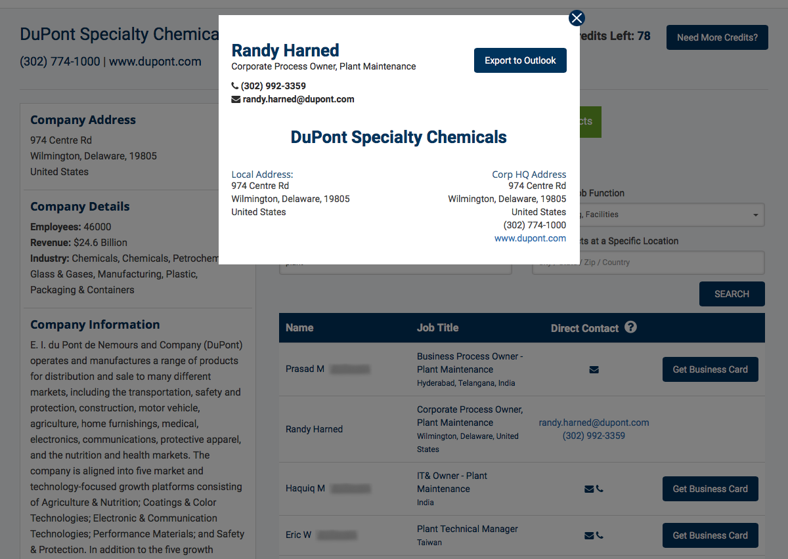Viewport: 788px width, 559px height.
Task: Click (302) 992-3359 link in the table row
Action: pos(594,436)
